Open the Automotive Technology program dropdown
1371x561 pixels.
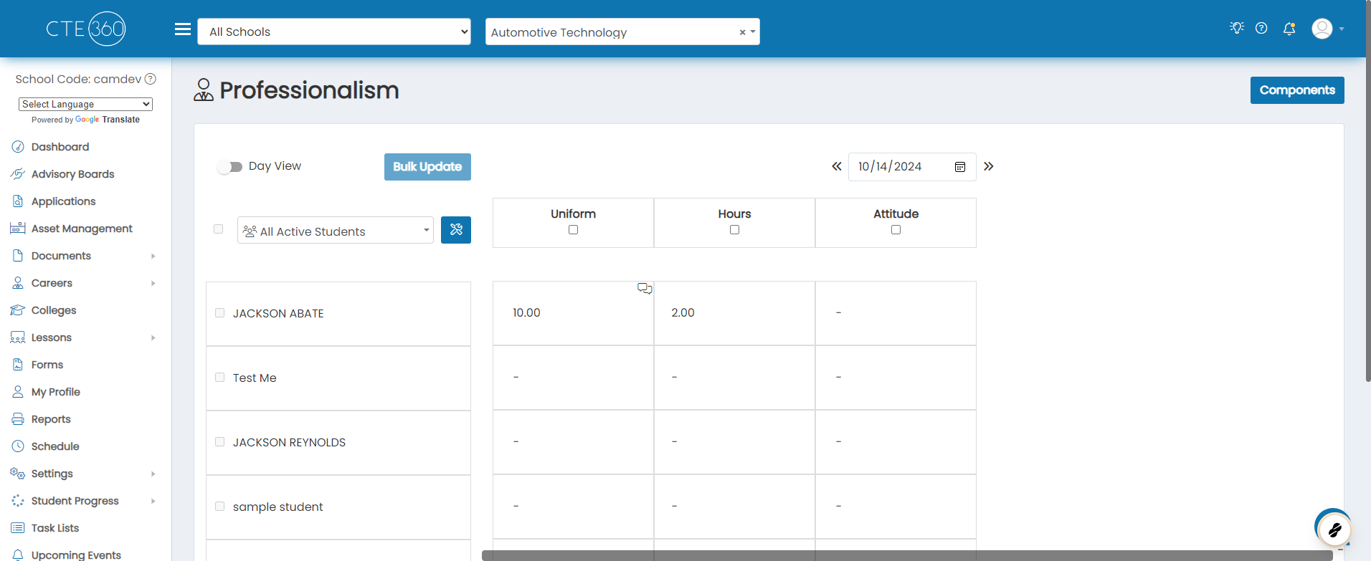(x=622, y=32)
